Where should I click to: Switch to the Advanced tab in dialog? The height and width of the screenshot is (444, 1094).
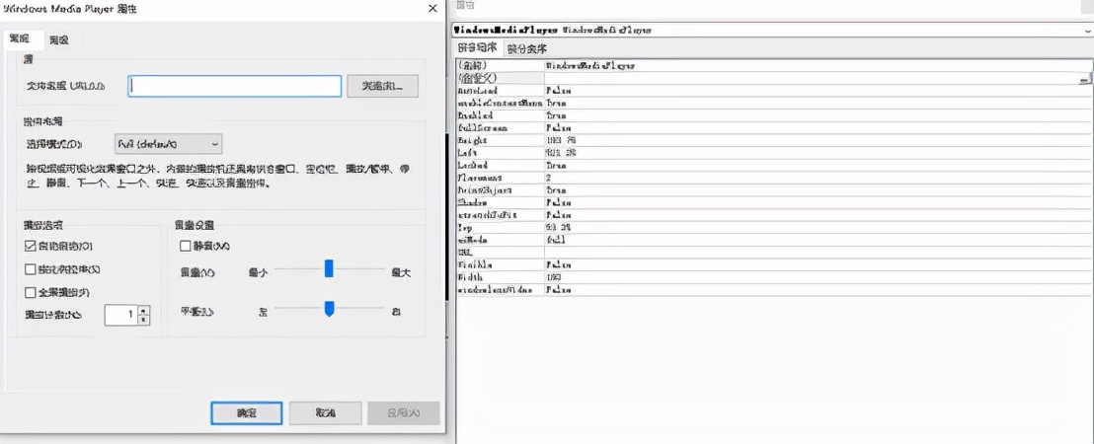[58, 41]
